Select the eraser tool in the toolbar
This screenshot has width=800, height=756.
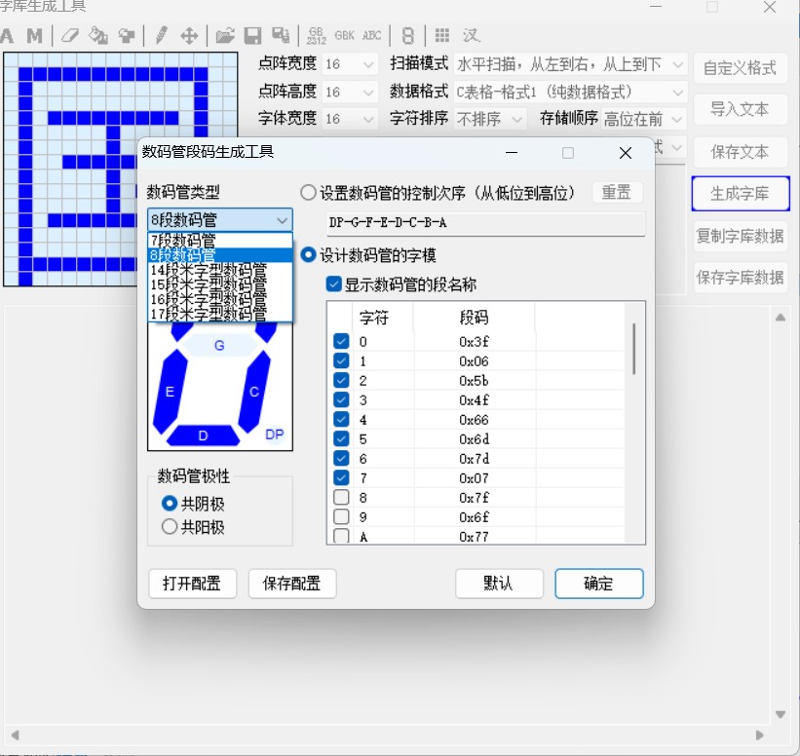click(x=70, y=36)
